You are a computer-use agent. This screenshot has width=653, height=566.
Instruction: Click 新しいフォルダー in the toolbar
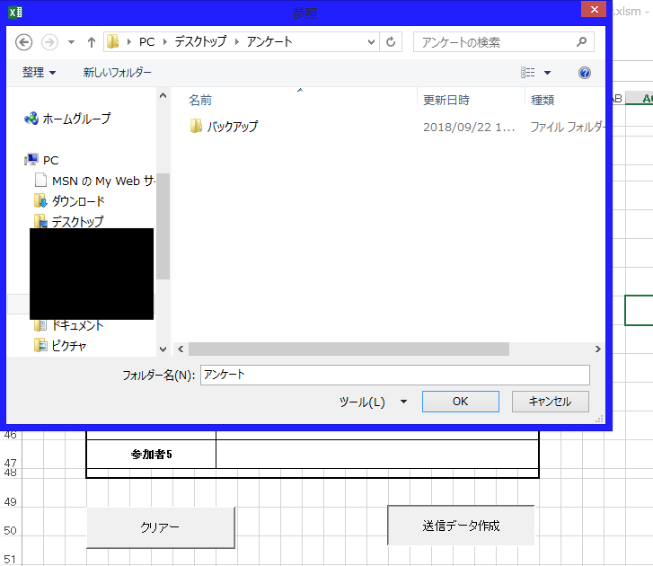pyautogui.click(x=118, y=73)
